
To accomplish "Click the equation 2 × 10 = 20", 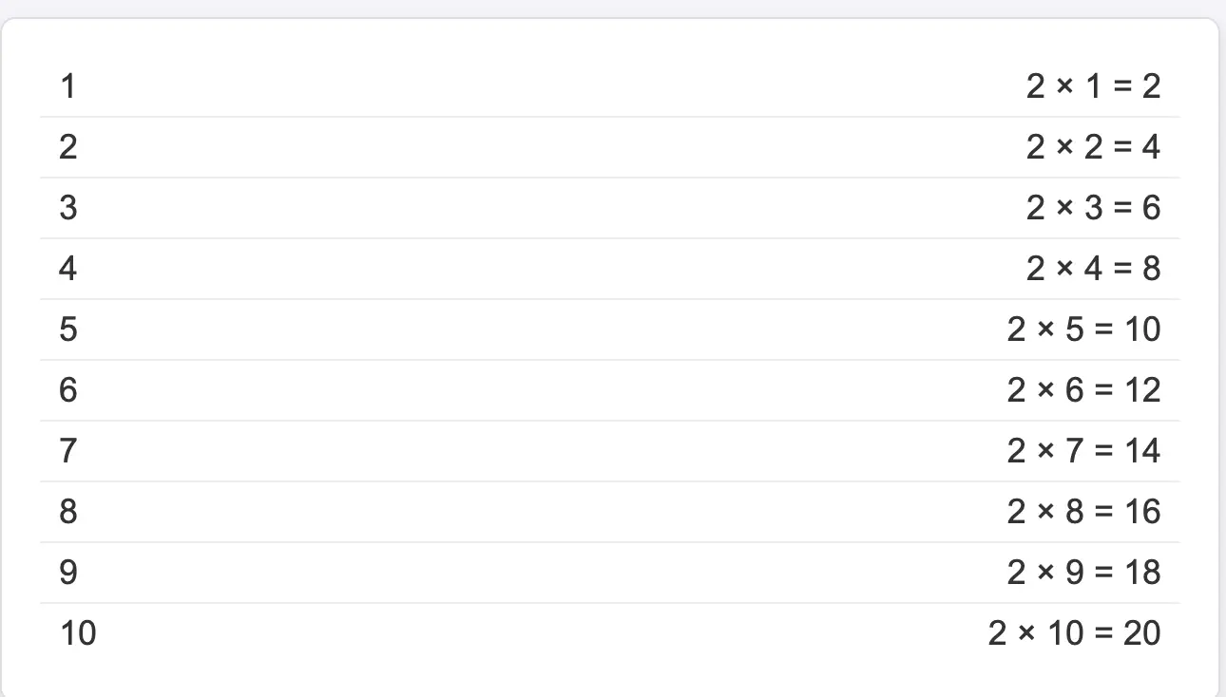I will point(1075,633).
